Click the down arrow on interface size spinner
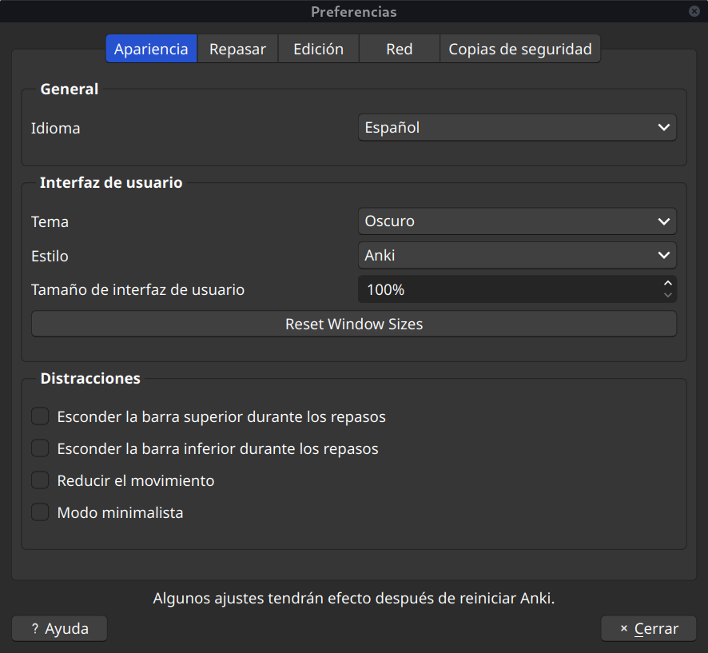This screenshot has height=653, width=708. click(x=667, y=296)
